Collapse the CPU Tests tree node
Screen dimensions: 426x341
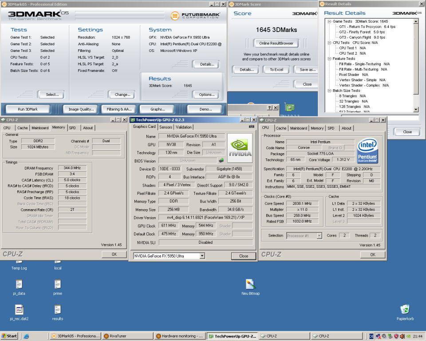click(x=329, y=43)
